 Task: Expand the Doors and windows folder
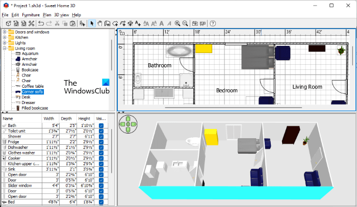[x=5, y=32]
